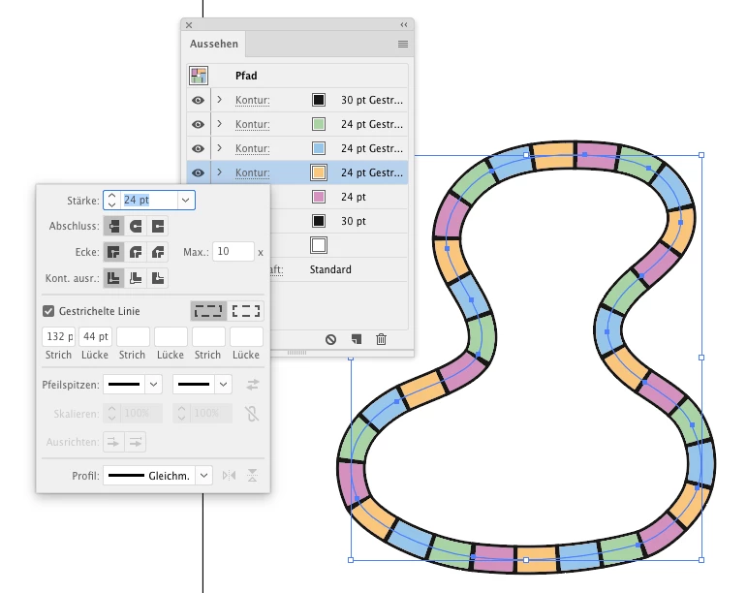Hide the black 30 pt Gestr. Kontur

(x=199, y=100)
